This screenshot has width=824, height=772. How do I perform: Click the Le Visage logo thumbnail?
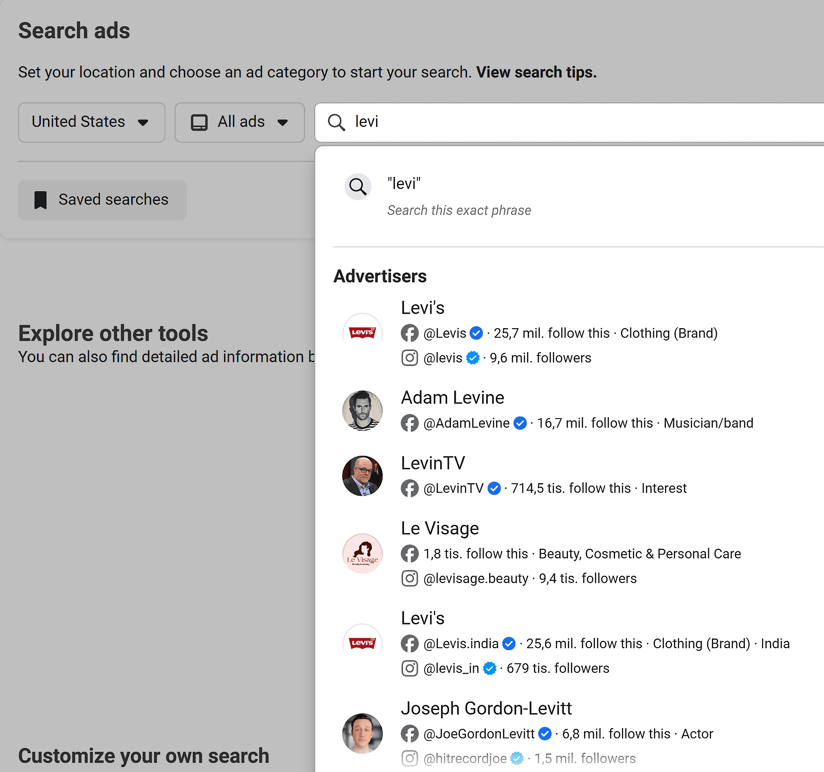click(x=362, y=554)
